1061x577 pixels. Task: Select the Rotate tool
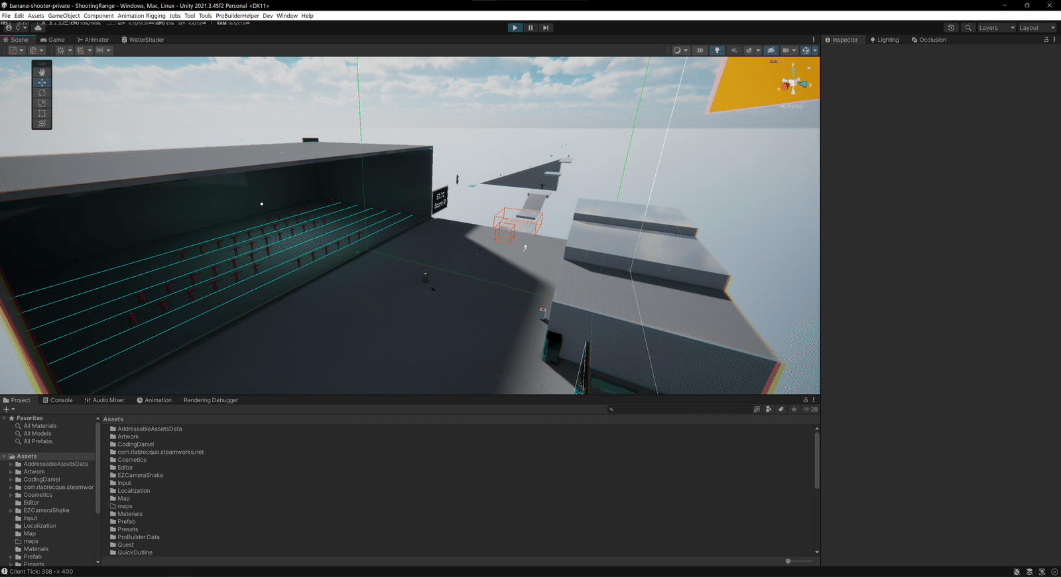coord(42,93)
